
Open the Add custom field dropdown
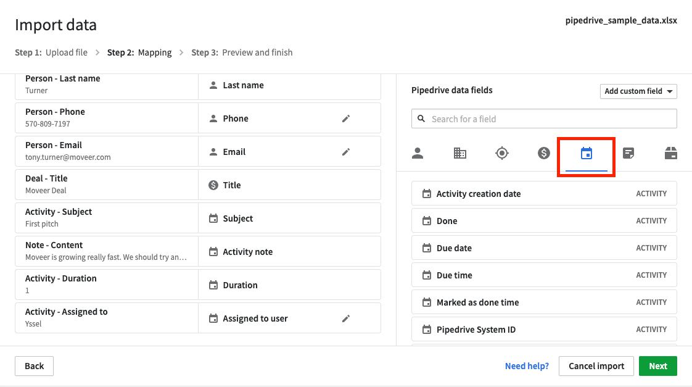click(638, 91)
